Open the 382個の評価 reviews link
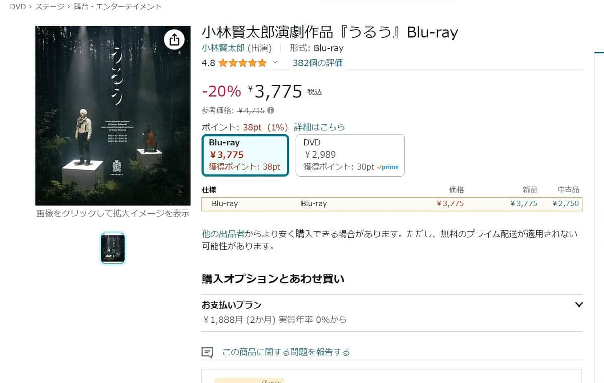 319,63
